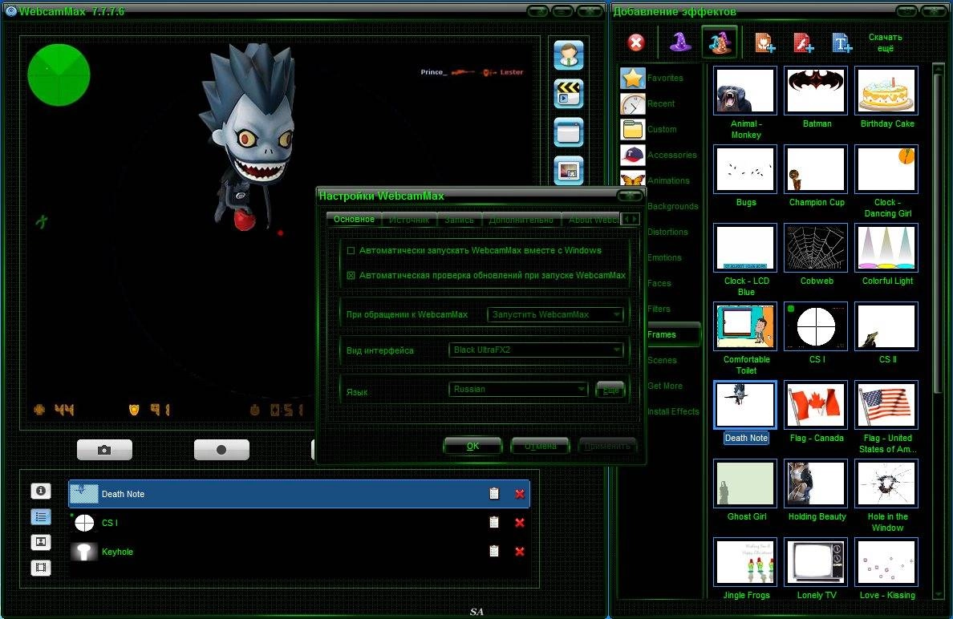The height and width of the screenshot is (619, 953).
Task: Switch to the Источник tab
Action: coord(409,220)
